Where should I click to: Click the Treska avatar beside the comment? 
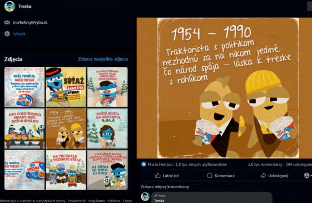145,197
